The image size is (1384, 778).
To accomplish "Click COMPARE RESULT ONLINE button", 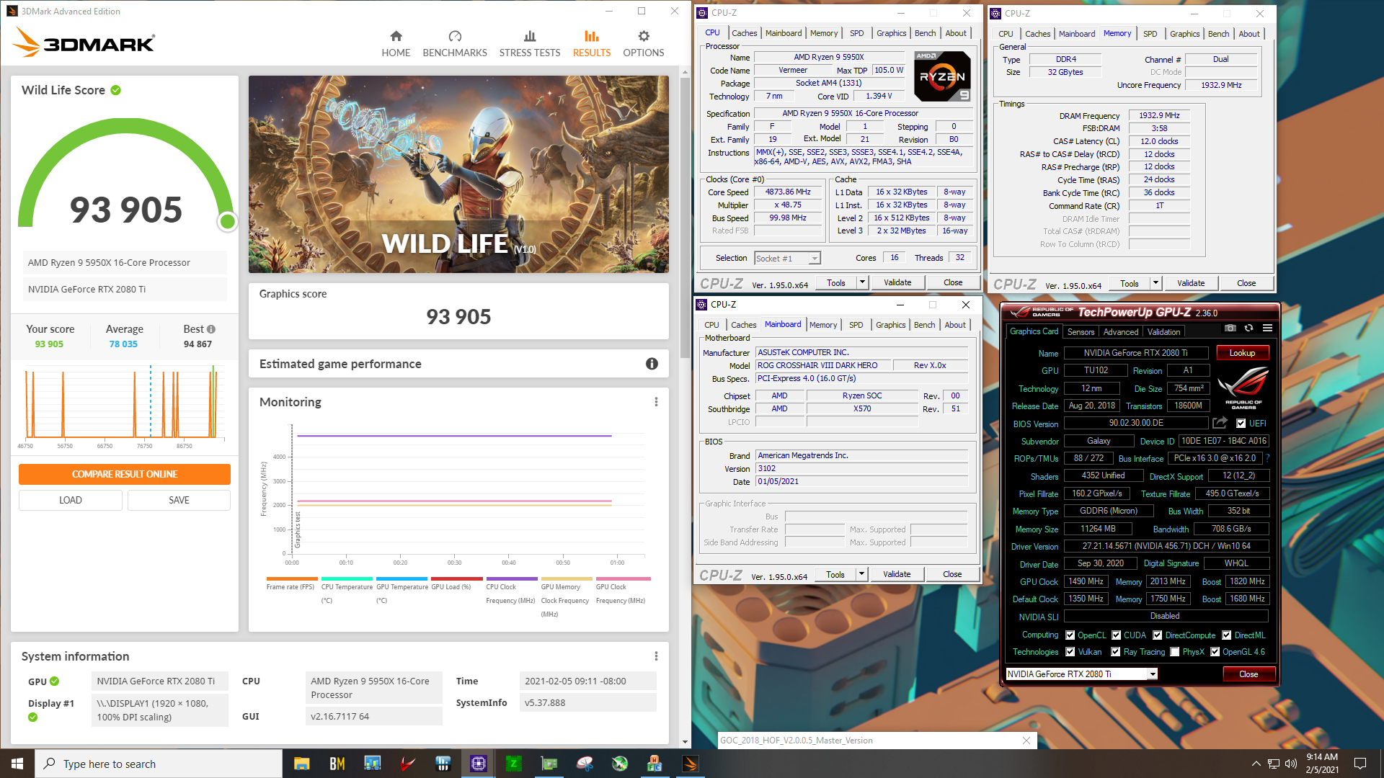I will click(x=125, y=474).
